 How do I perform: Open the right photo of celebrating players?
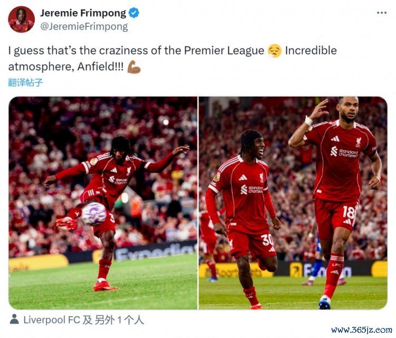293,203
